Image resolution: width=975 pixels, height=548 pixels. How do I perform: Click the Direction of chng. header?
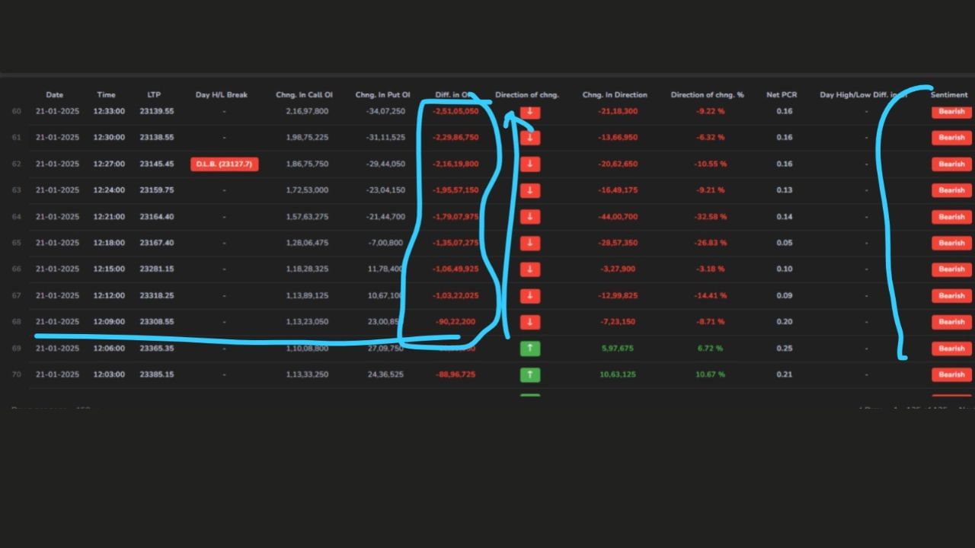click(x=527, y=95)
